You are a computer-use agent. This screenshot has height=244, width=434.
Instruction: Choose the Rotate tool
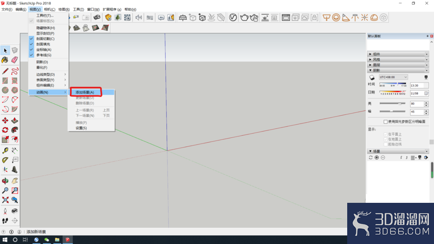5,130
